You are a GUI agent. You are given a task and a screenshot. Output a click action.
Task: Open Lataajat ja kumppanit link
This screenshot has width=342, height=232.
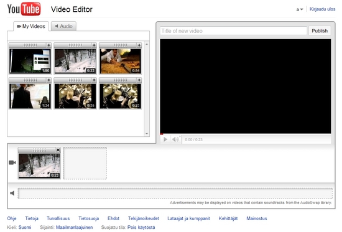(188, 218)
